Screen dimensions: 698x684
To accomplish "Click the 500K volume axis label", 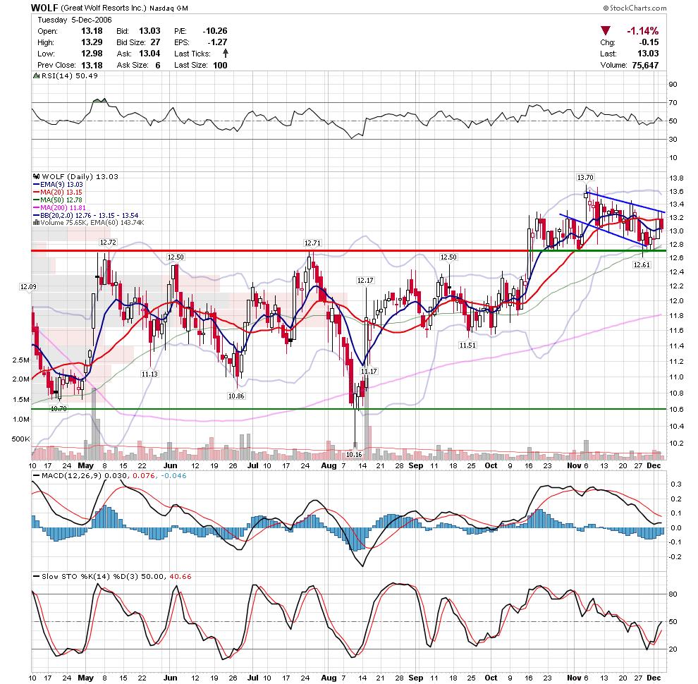I will click(21, 439).
